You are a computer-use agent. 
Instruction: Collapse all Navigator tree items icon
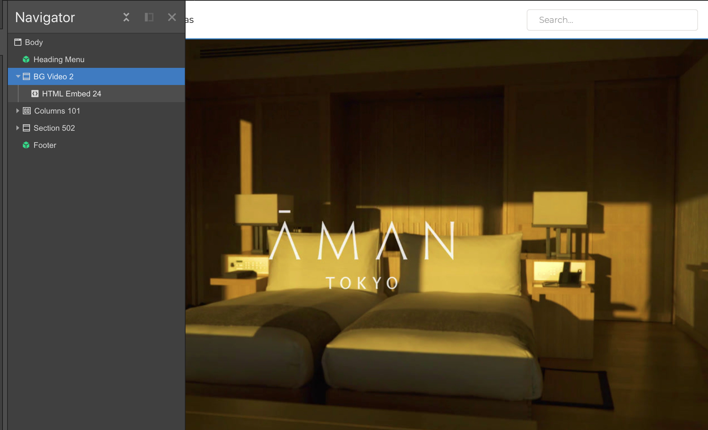[126, 17]
